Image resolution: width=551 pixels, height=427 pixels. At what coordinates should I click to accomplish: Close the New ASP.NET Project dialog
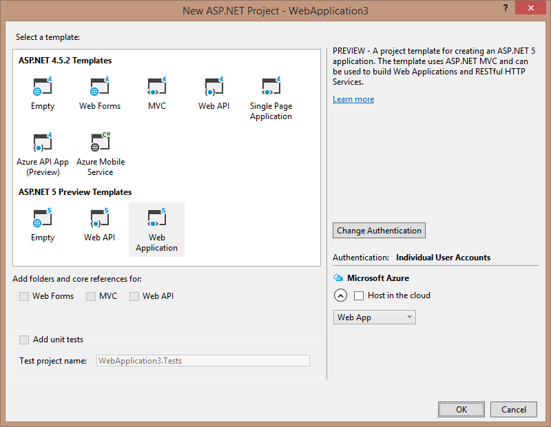pos(530,8)
